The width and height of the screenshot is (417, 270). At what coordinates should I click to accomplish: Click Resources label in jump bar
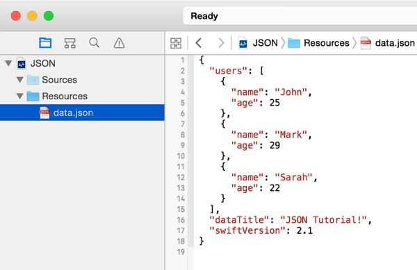coord(327,43)
